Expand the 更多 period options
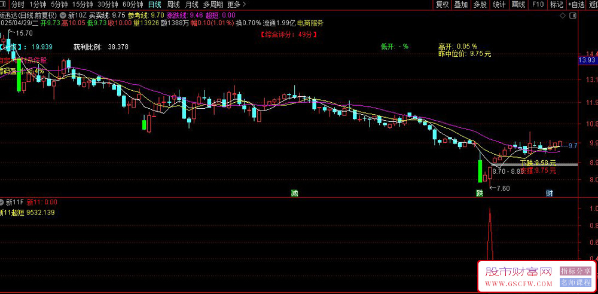 (236, 5)
